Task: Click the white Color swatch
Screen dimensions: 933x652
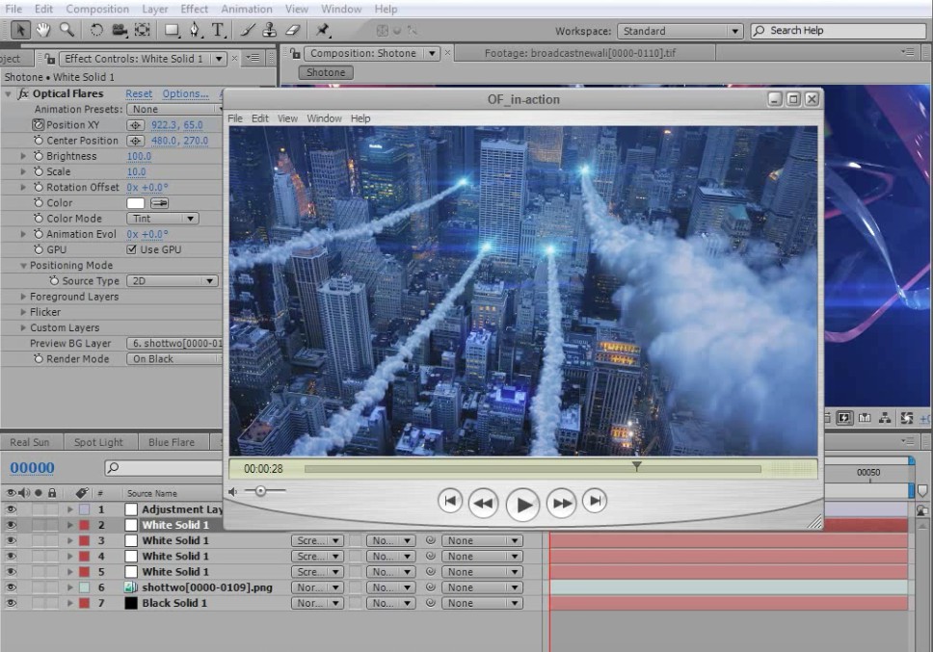Action: pos(136,203)
